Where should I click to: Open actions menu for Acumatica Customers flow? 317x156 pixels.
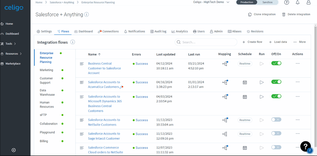(x=298, y=82)
